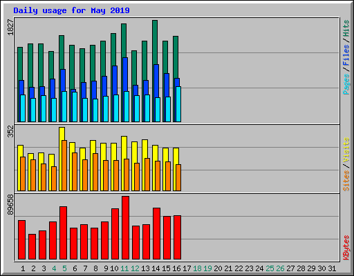Click the red KBytes bar for day 14
The image size is (354, 276).
(x=157, y=233)
